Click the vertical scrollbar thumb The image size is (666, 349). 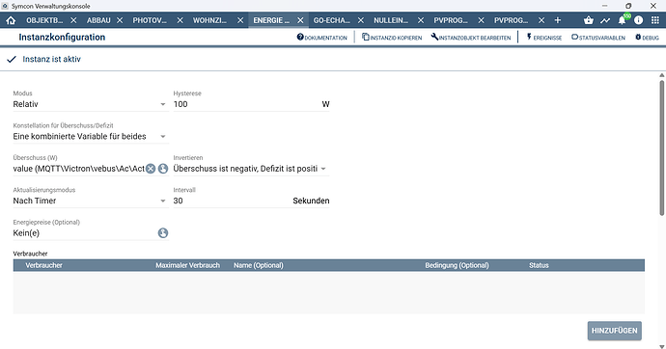tap(662, 148)
